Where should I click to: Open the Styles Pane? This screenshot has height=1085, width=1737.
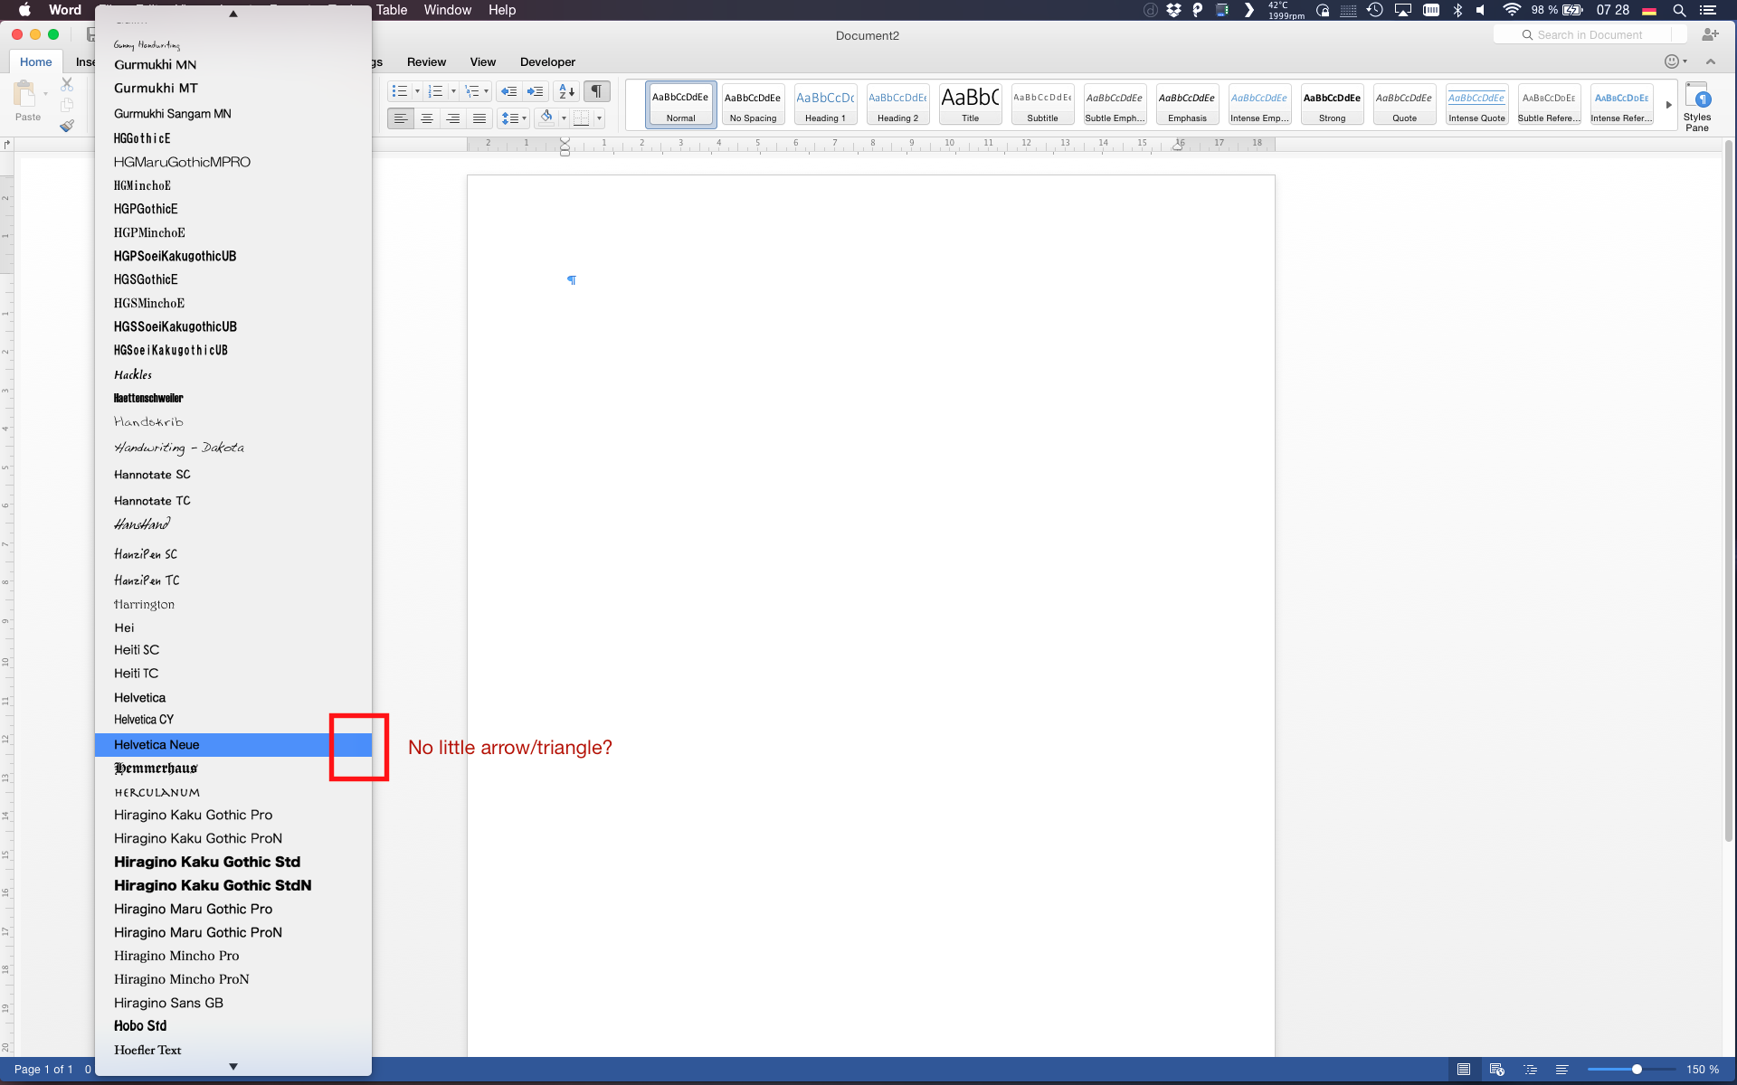1697,107
